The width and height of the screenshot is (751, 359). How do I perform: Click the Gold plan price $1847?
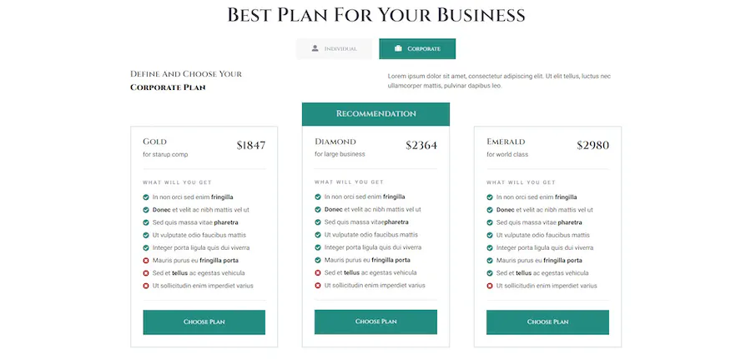click(x=251, y=145)
